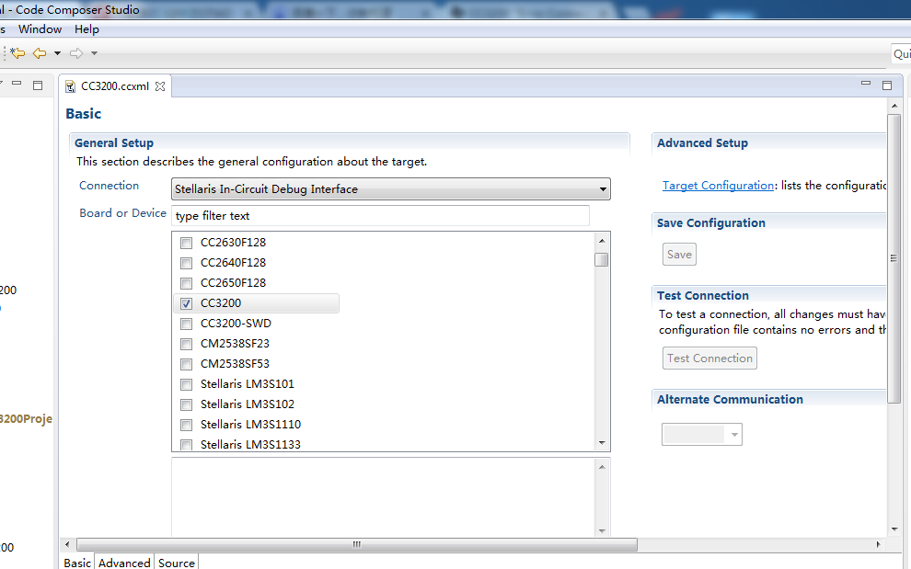Check the CC2650F128 device box

coord(186,283)
